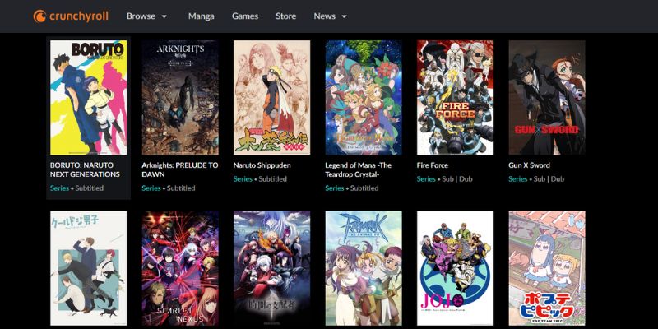Click the BORUTO: NARUTO NEXT GENERATIONS title
The image size is (658, 329).
click(x=85, y=169)
